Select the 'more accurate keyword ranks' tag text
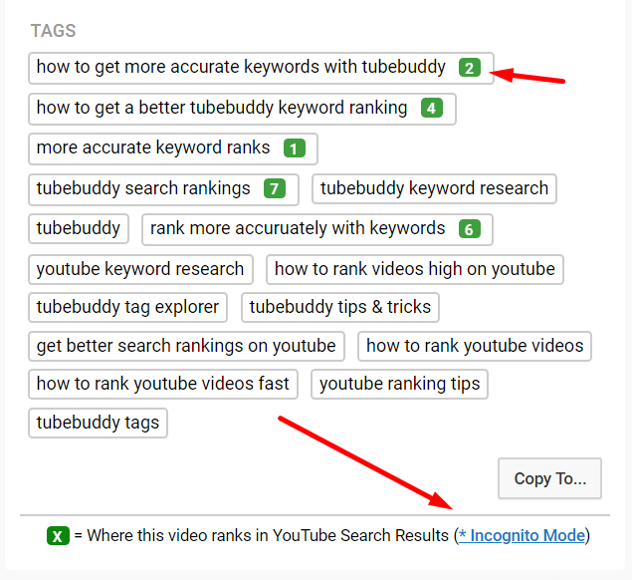The height and width of the screenshot is (580, 632). pos(153,147)
